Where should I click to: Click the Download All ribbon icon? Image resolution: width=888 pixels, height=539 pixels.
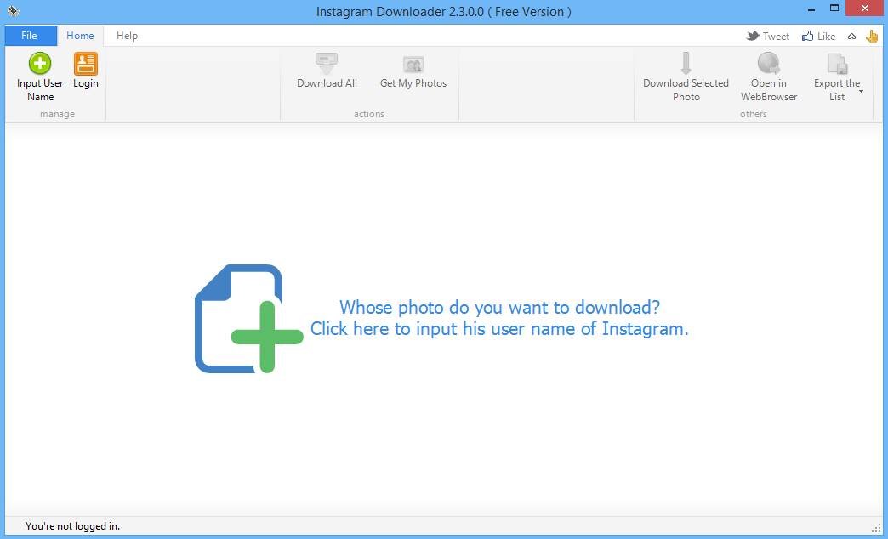click(327, 64)
